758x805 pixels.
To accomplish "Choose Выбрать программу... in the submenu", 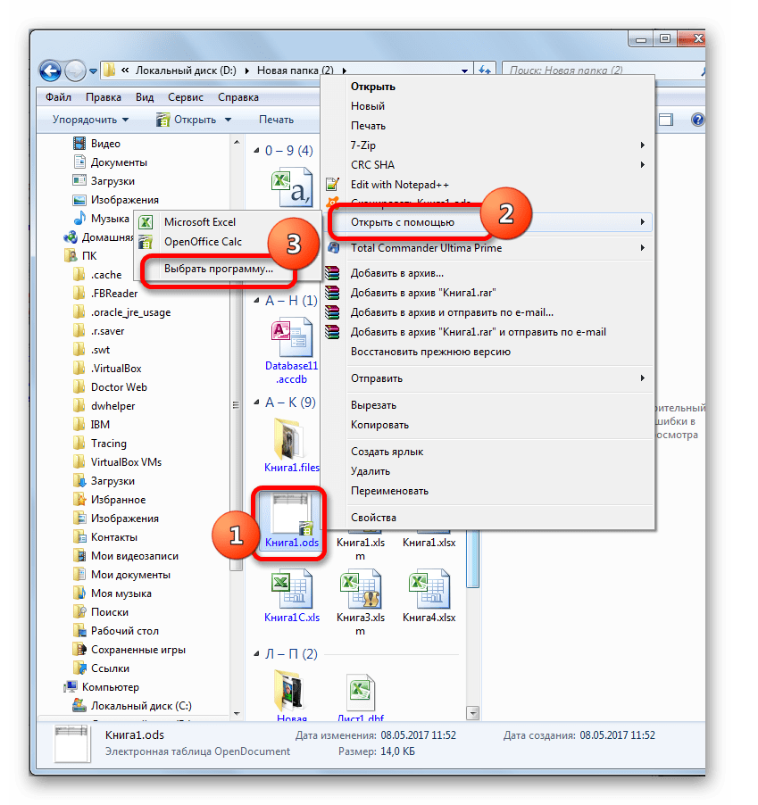I will tap(218, 269).
